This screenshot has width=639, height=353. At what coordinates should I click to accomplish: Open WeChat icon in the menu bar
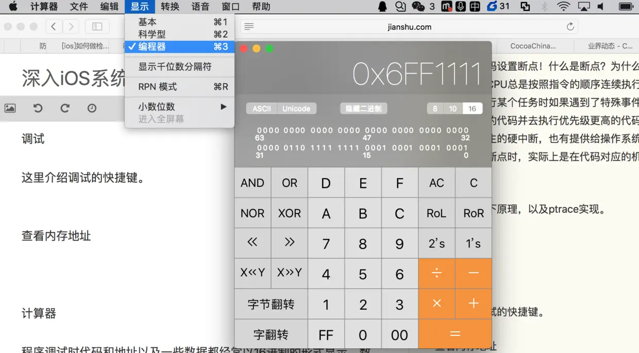tap(418, 7)
